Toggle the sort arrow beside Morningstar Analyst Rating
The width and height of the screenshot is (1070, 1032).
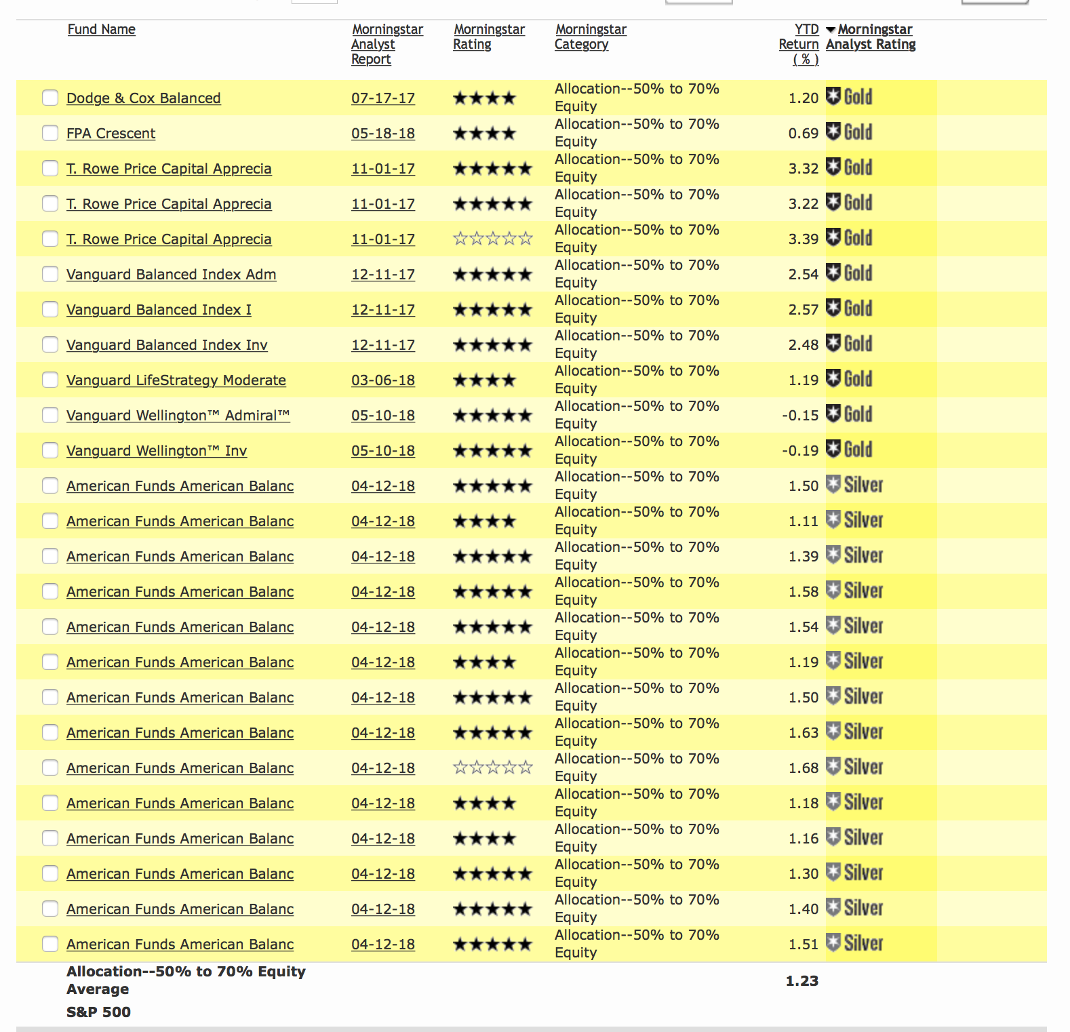[831, 30]
